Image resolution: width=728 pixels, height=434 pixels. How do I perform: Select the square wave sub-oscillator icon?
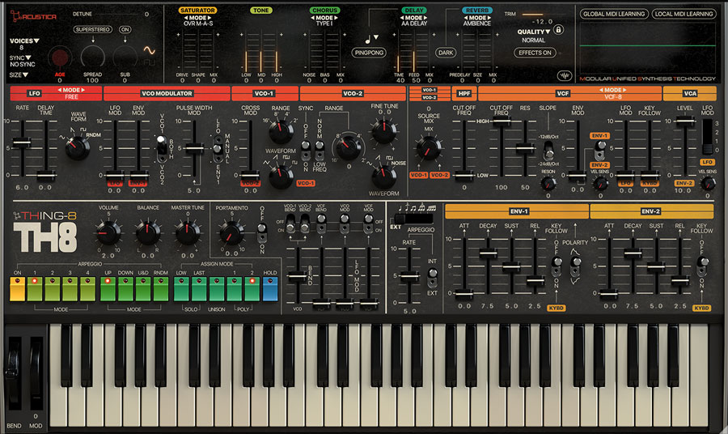(149, 62)
